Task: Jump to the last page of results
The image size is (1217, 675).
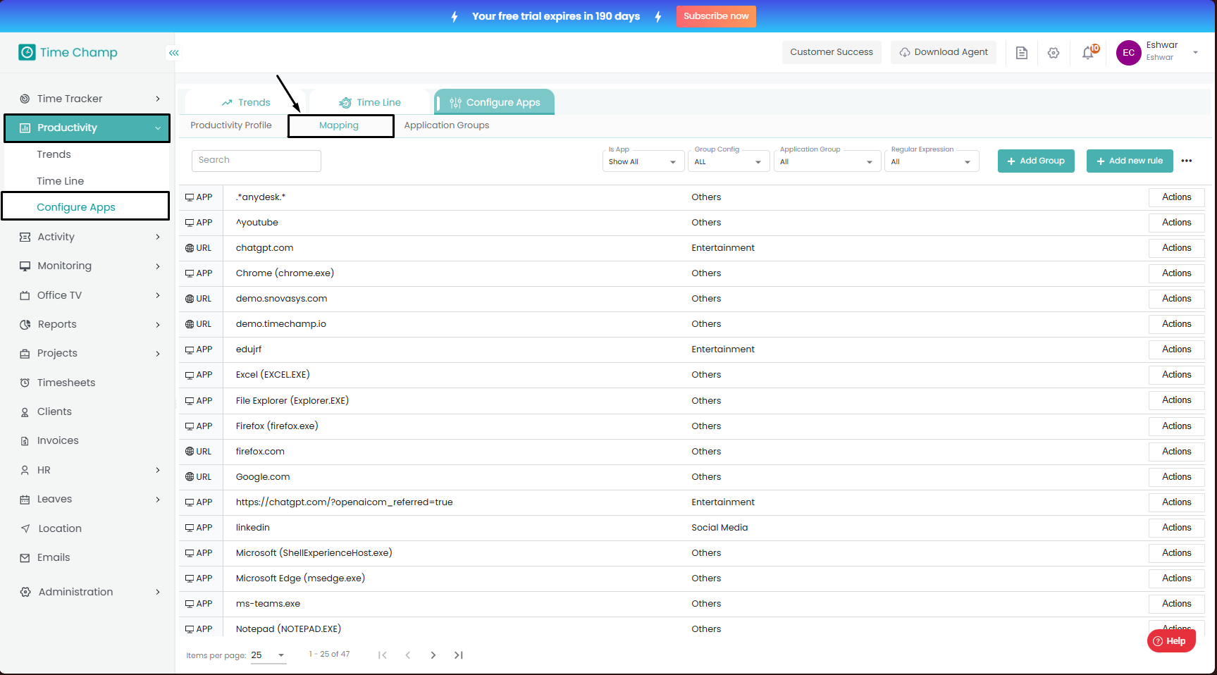Action: click(459, 655)
